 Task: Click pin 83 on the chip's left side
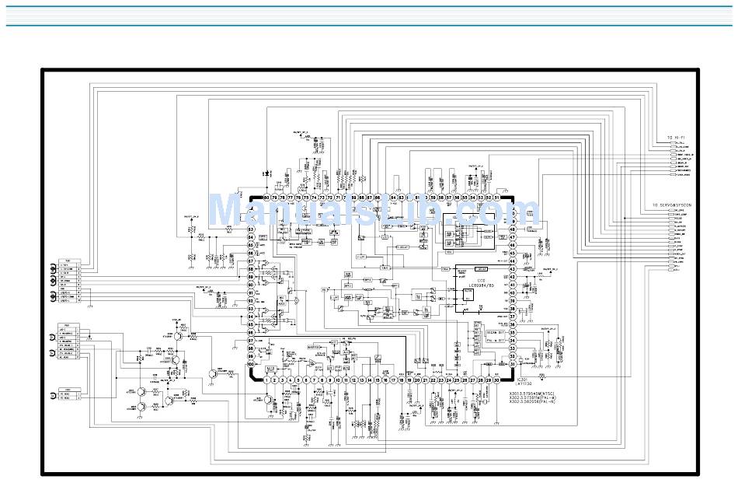point(251,229)
